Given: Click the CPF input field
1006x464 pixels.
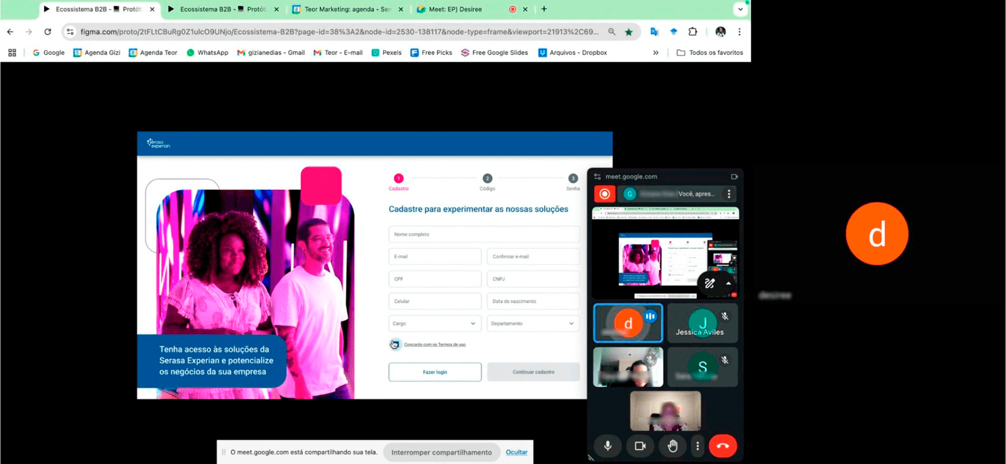Looking at the screenshot, I should pyautogui.click(x=435, y=279).
